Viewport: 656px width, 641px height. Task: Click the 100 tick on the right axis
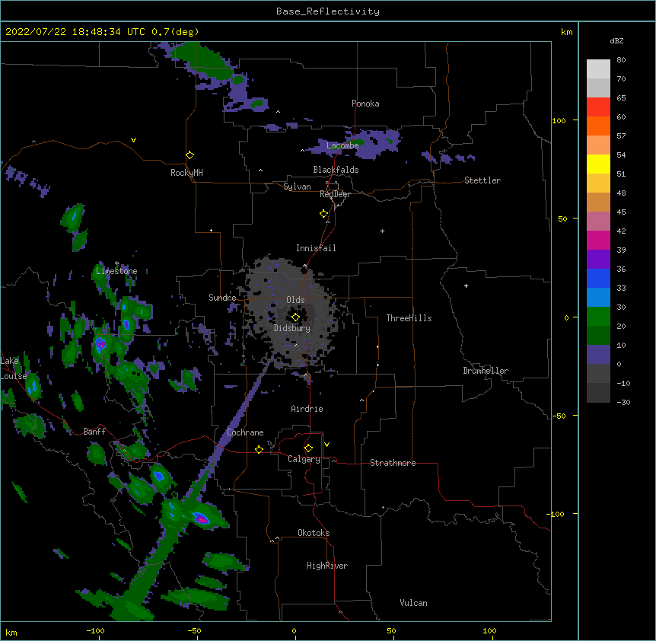coord(559,121)
